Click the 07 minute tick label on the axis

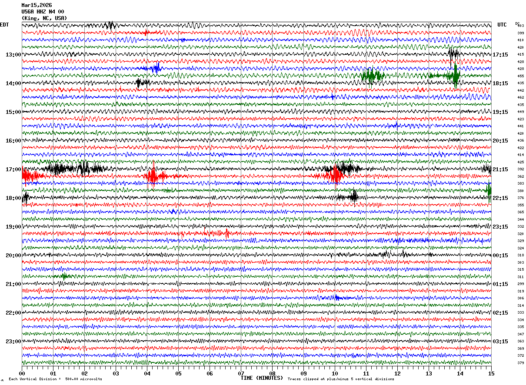coord(241,373)
